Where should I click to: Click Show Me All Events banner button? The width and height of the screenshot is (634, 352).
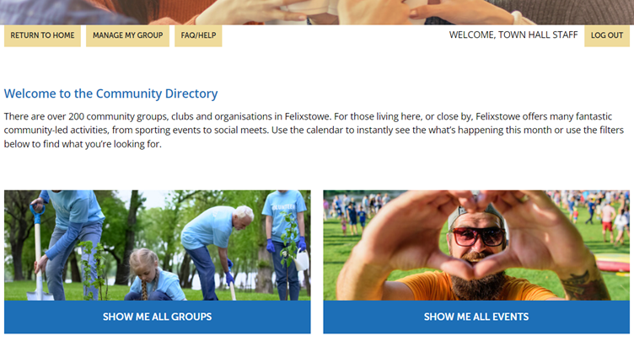[x=476, y=317]
